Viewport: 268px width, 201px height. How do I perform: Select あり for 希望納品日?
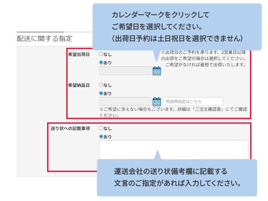pos(101,93)
